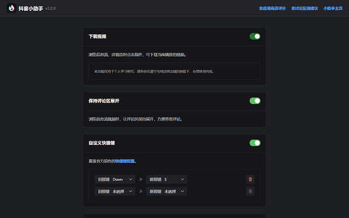
Task: Click the 自定义快捷键 heading
Action: 102,143
